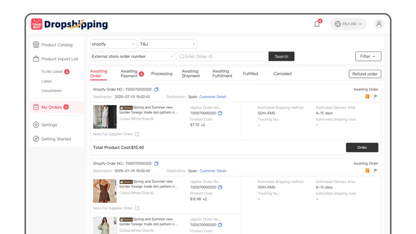This screenshot has width=416, height=234.
Task: Click the Getting Started compass icon
Action: tap(36, 139)
